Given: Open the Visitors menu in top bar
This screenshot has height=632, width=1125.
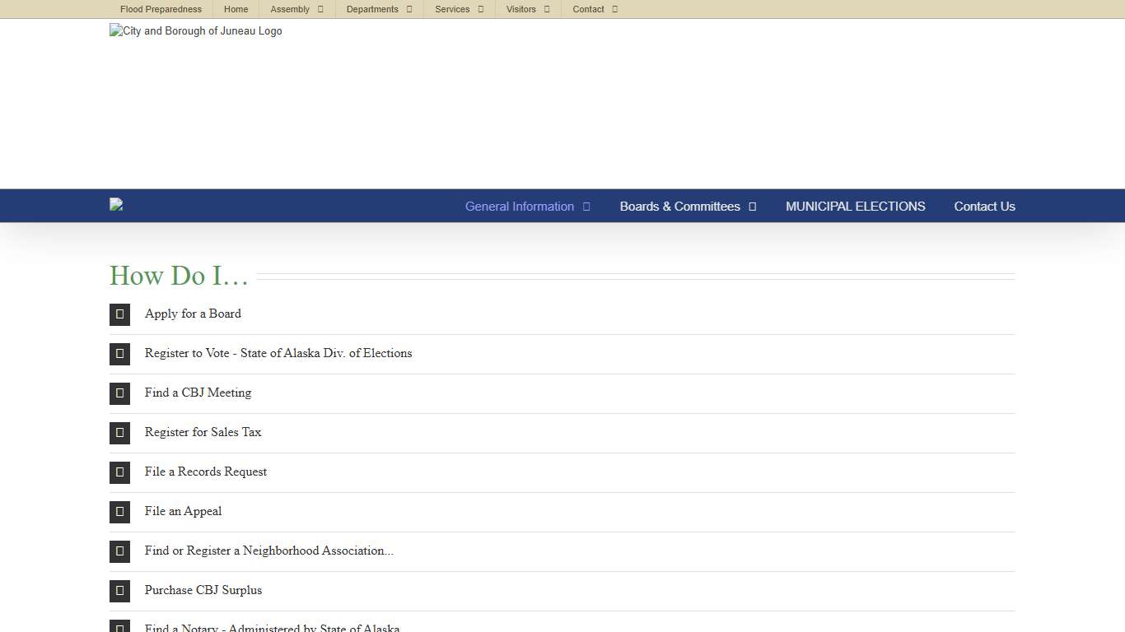Looking at the screenshot, I should (x=527, y=9).
